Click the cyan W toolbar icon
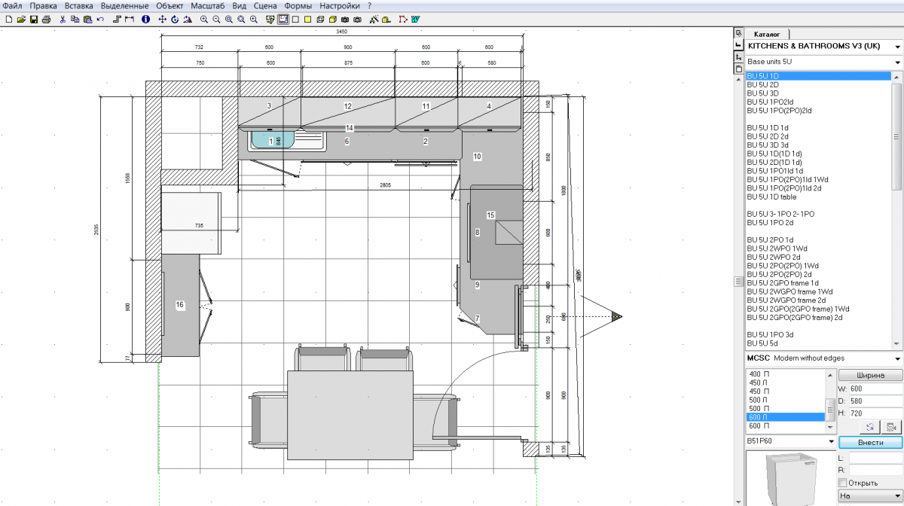The height and width of the screenshot is (506, 904). 416,19
